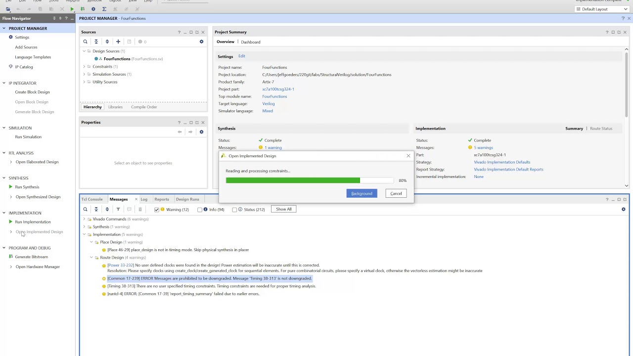The image size is (633, 356).
Task: Click Run Simulation in Flow Navigator
Action: point(28,137)
